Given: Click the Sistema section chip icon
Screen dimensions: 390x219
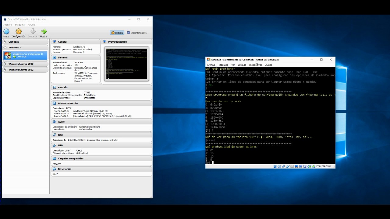Looking at the screenshot, I should (54, 57).
